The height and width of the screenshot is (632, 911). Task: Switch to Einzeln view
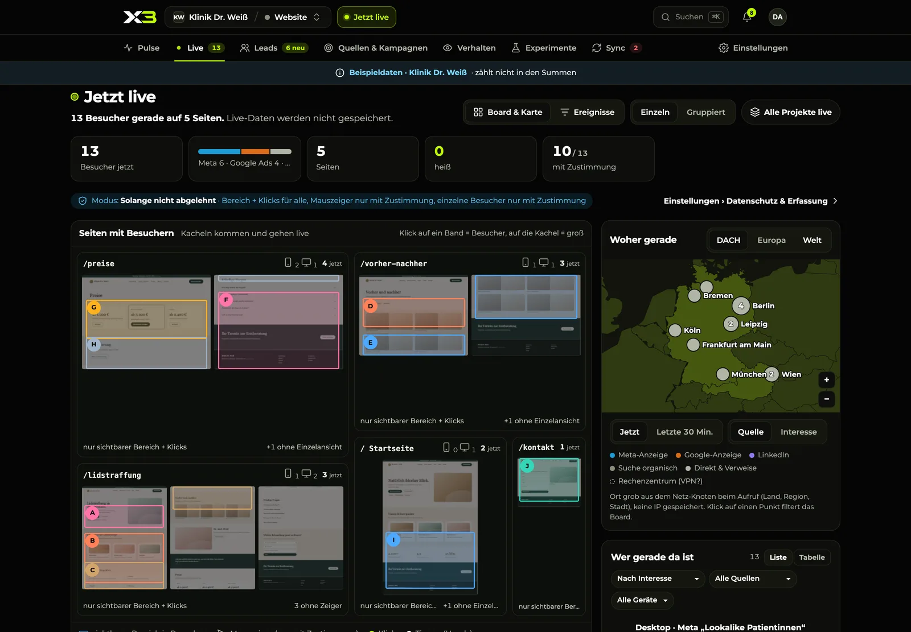(655, 112)
